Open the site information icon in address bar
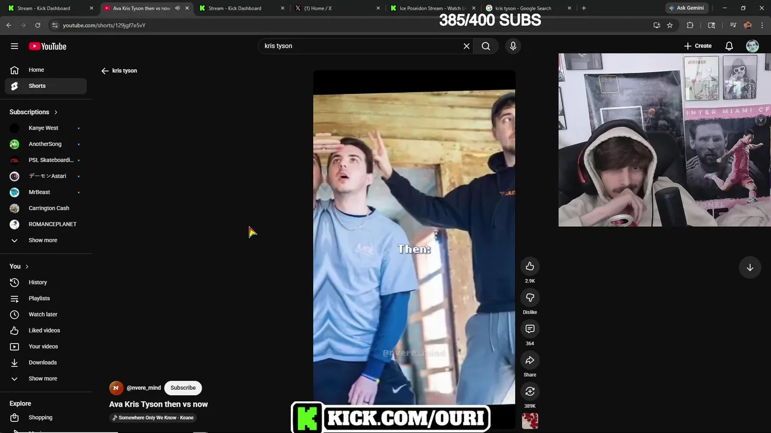The width and height of the screenshot is (771, 433). (55, 25)
